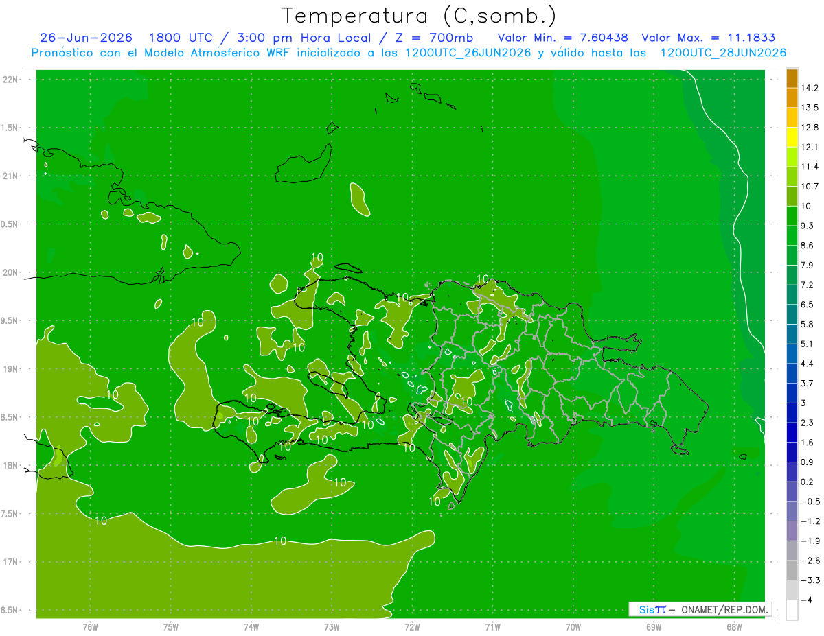Click the "2.3" color scale value
This screenshot has height=636, width=824.
point(808,423)
